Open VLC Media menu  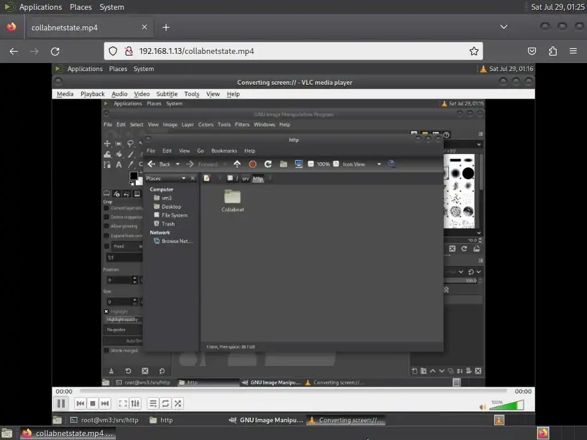tap(65, 94)
